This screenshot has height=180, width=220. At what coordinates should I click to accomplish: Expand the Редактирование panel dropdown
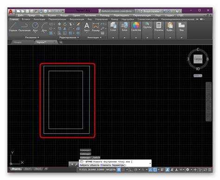69,38
